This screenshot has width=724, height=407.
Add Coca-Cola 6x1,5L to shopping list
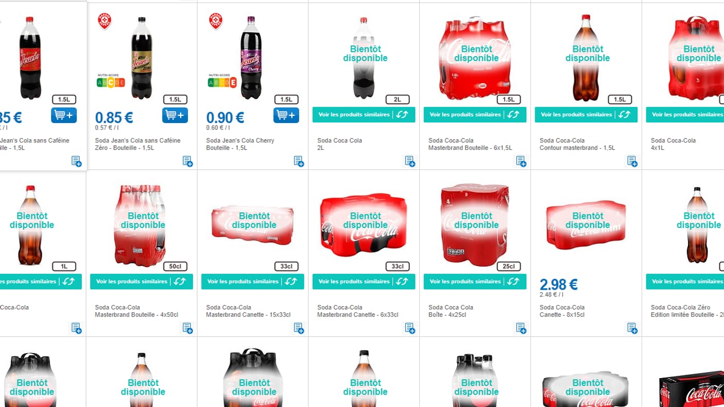[x=521, y=162]
